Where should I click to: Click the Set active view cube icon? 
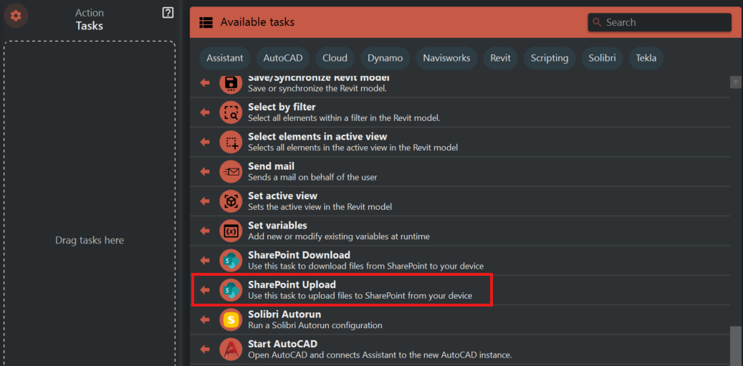(x=231, y=201)
